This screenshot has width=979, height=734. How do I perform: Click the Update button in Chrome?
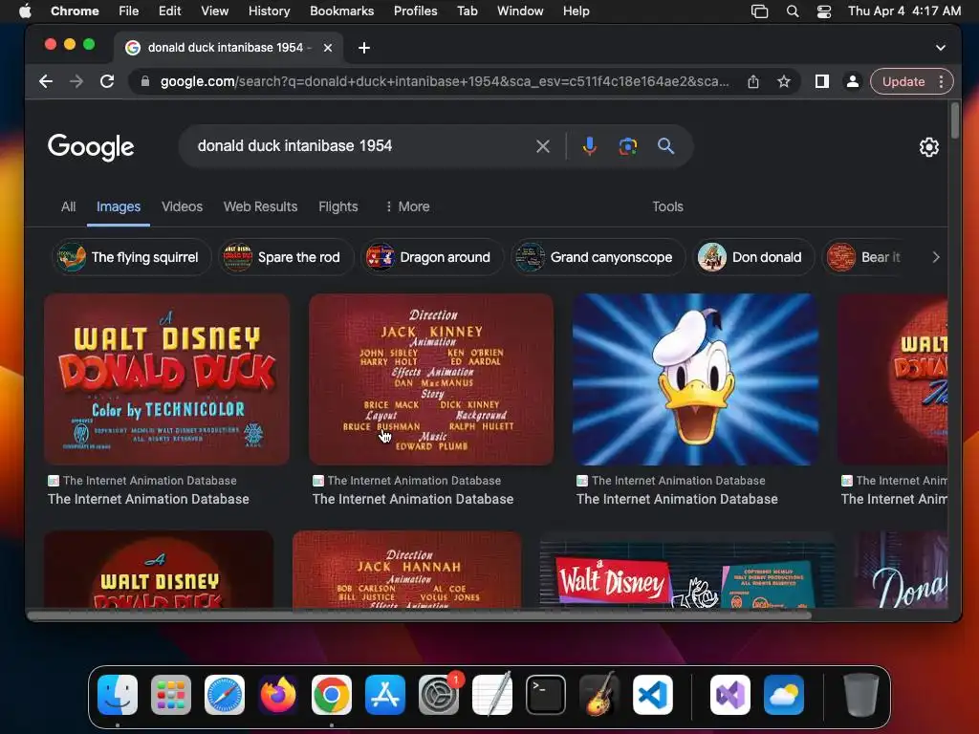pos(903,82)
